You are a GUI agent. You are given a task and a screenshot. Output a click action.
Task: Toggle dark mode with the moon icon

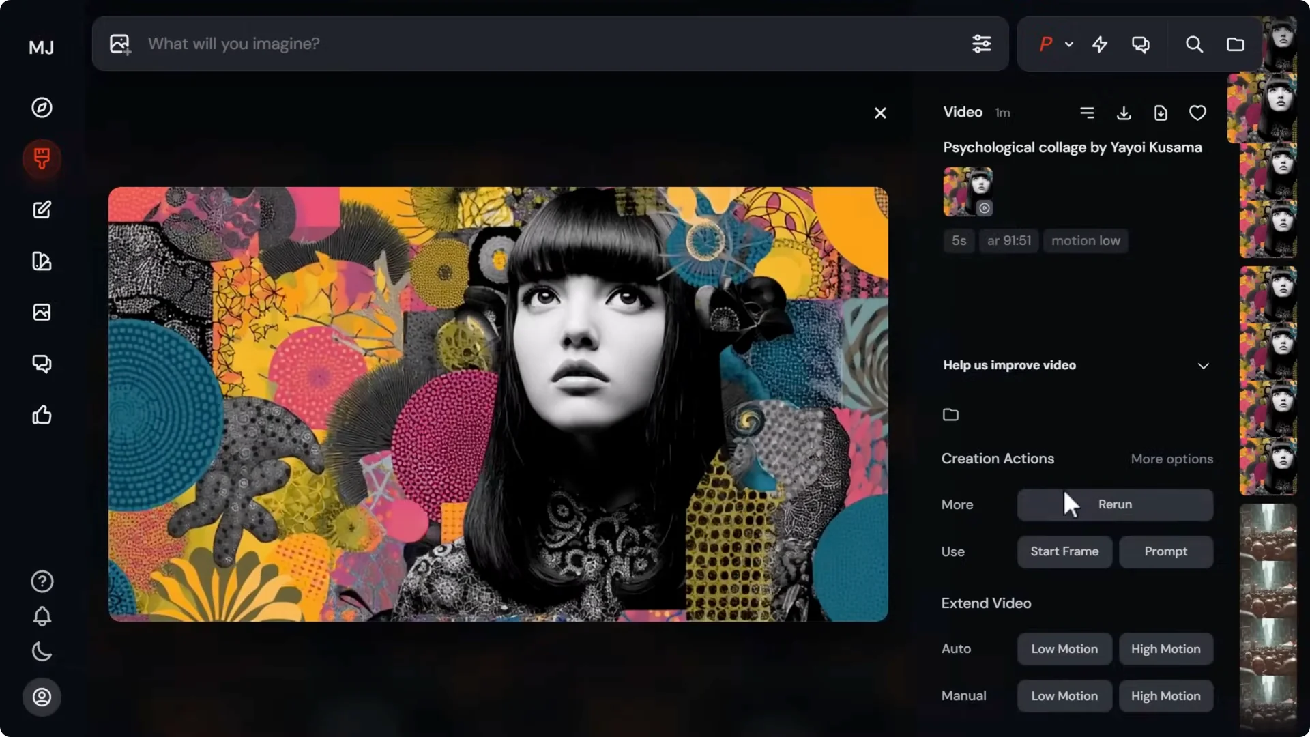(42, 652)
